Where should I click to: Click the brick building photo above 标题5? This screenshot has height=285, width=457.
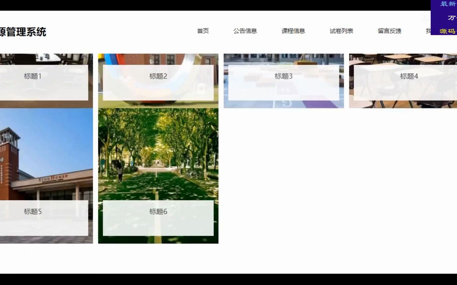click(x=46, y=153)
